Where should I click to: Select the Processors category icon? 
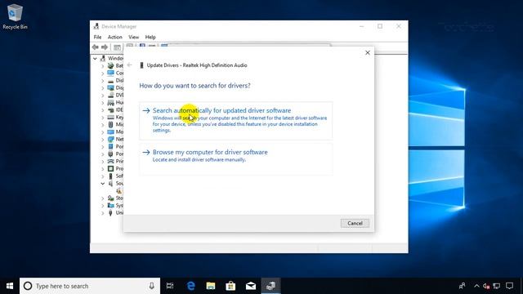click(x=110, y=169)
